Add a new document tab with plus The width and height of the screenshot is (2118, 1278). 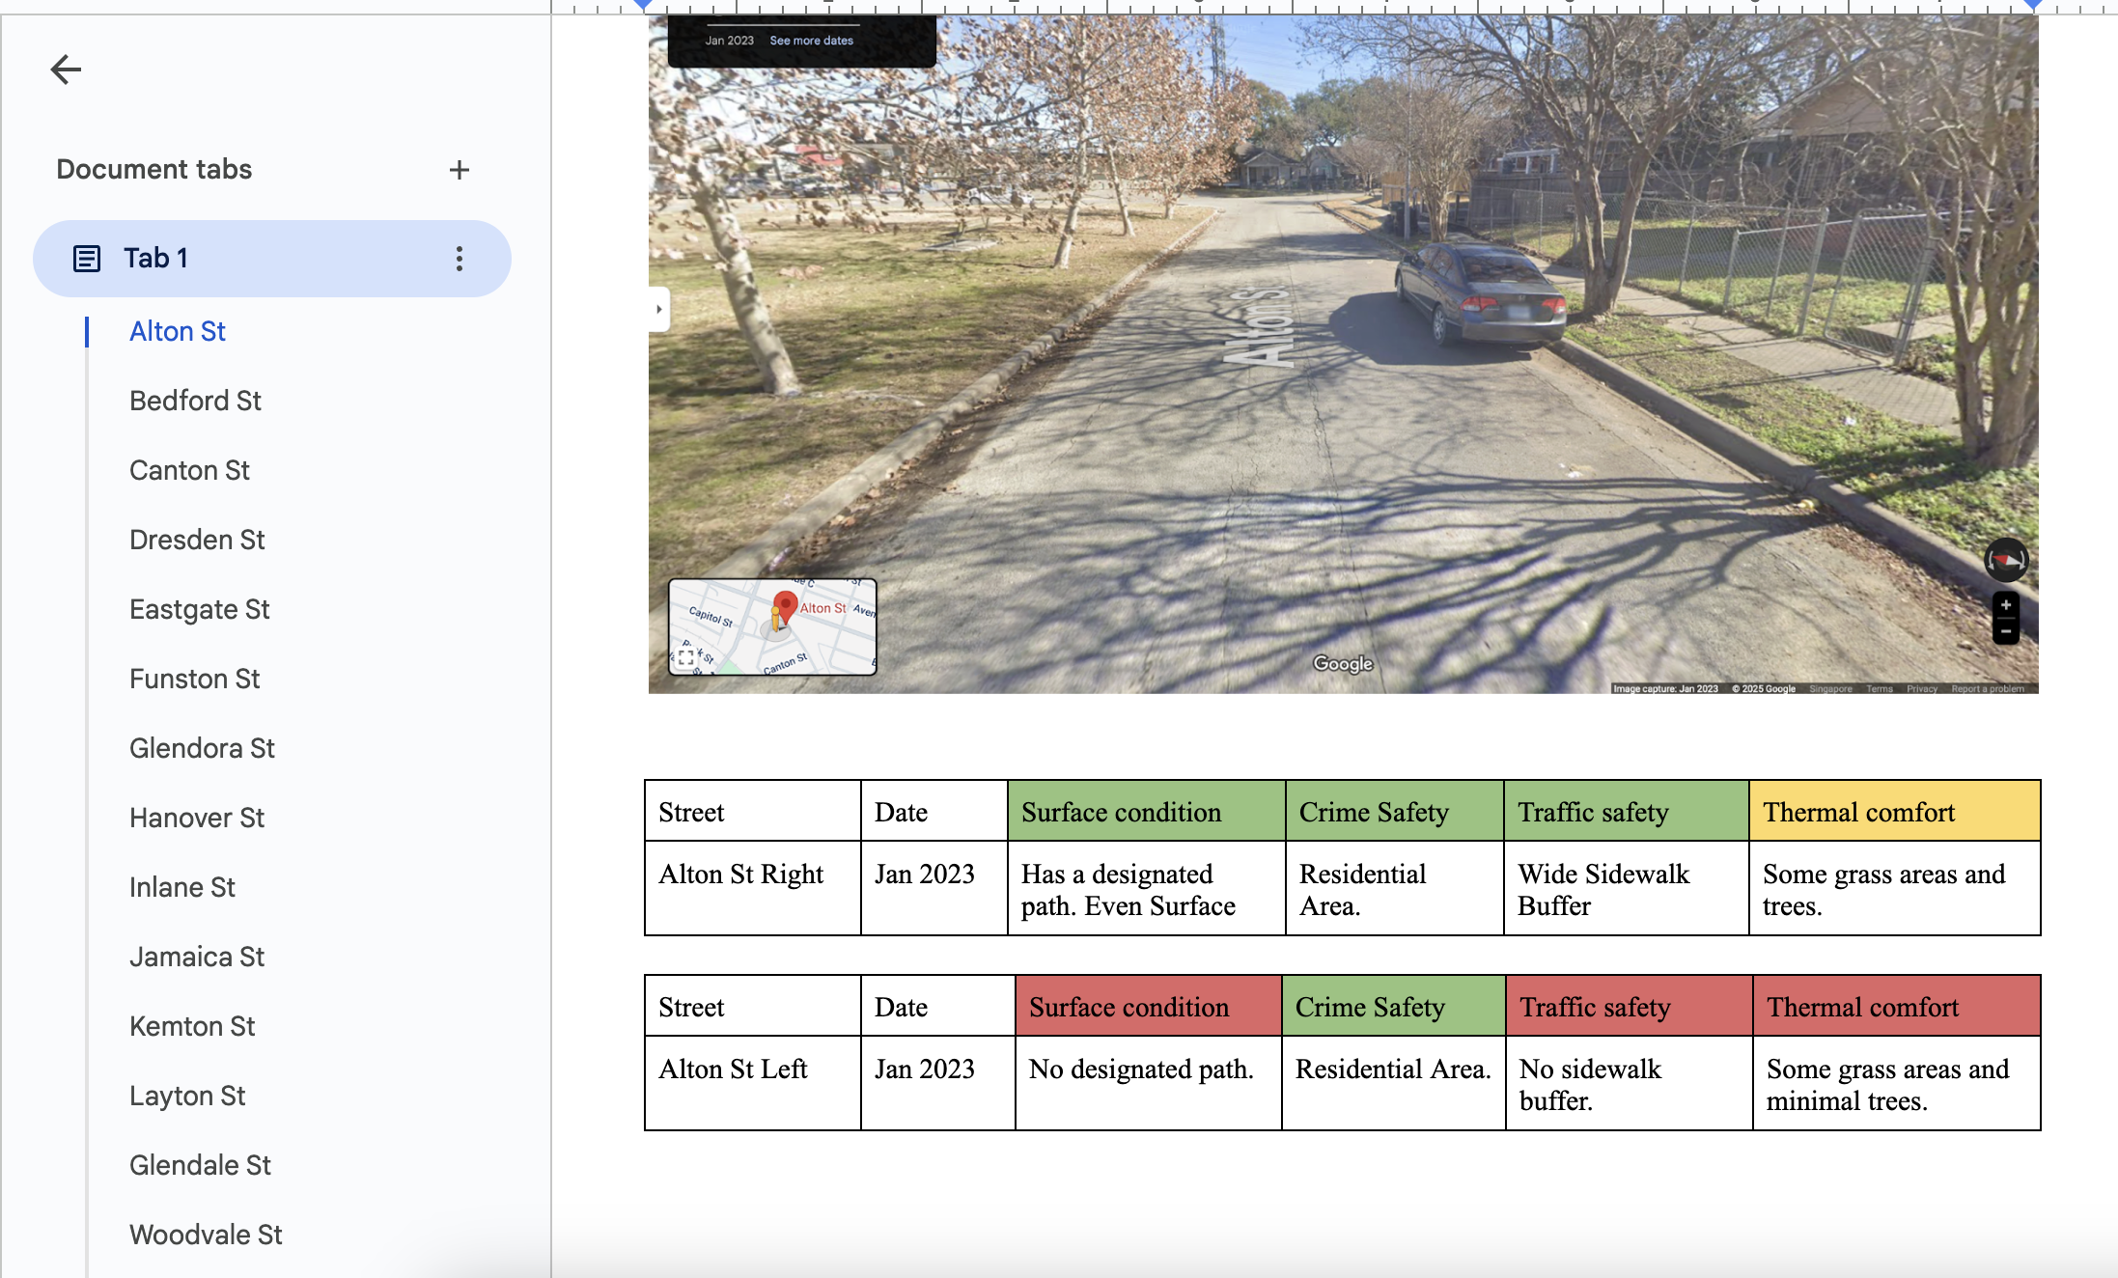pyautogui.click(x=459, y=170)
